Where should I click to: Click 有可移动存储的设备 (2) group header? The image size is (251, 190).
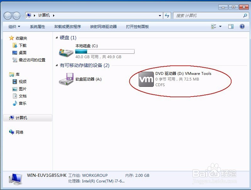click(x=84, y=65)
